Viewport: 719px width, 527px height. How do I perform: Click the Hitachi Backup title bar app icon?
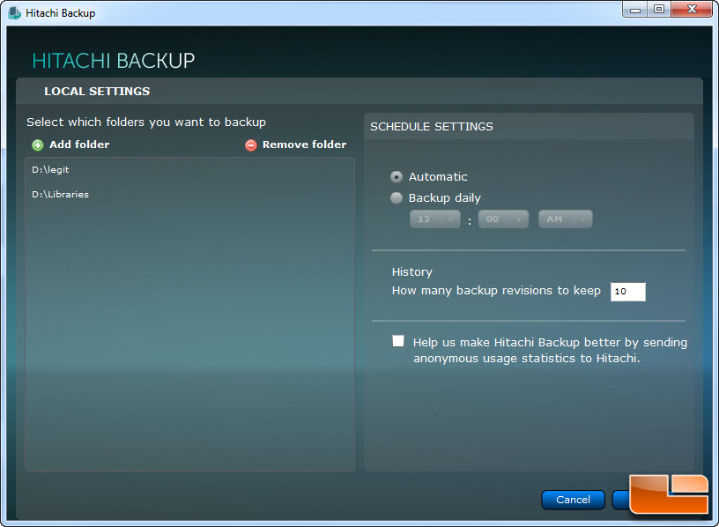tap(14, 13)
